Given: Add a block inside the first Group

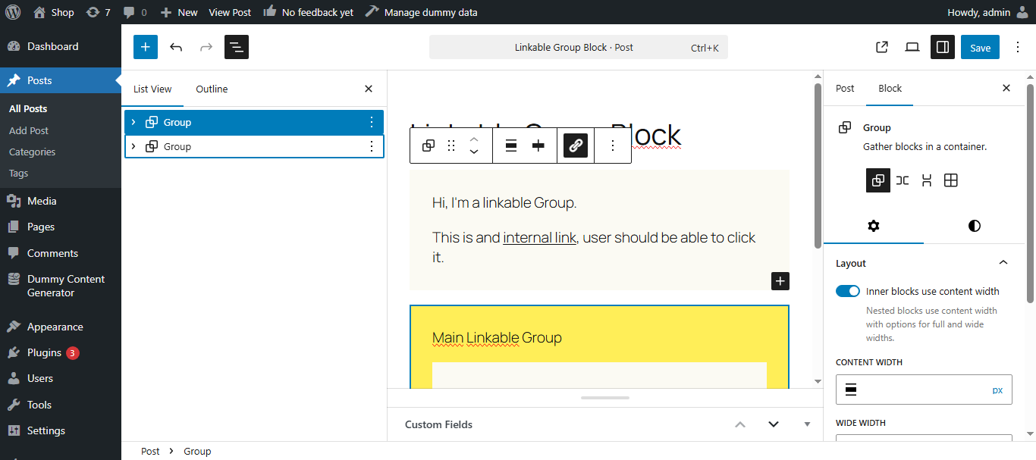Looking at the screenshot, I should click(x=780, y=281).
